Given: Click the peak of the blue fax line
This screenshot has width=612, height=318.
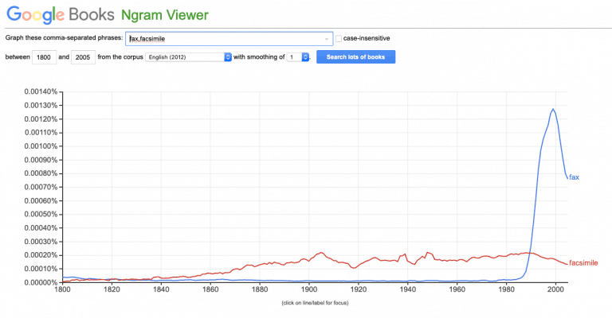Looking at the screenshot, I should (x=553, y=109).
